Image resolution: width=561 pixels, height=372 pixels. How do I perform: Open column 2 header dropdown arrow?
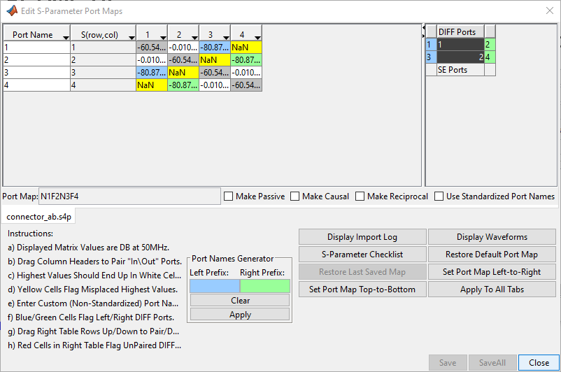[194, 38]
